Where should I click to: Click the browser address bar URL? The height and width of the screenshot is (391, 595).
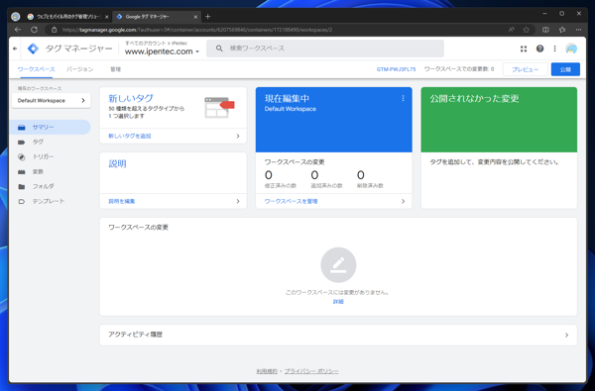click(x=197, y=30)
